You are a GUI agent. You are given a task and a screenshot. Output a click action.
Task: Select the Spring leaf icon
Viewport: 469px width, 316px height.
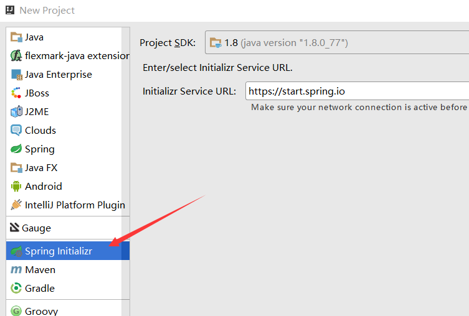[x=16, y=149]
